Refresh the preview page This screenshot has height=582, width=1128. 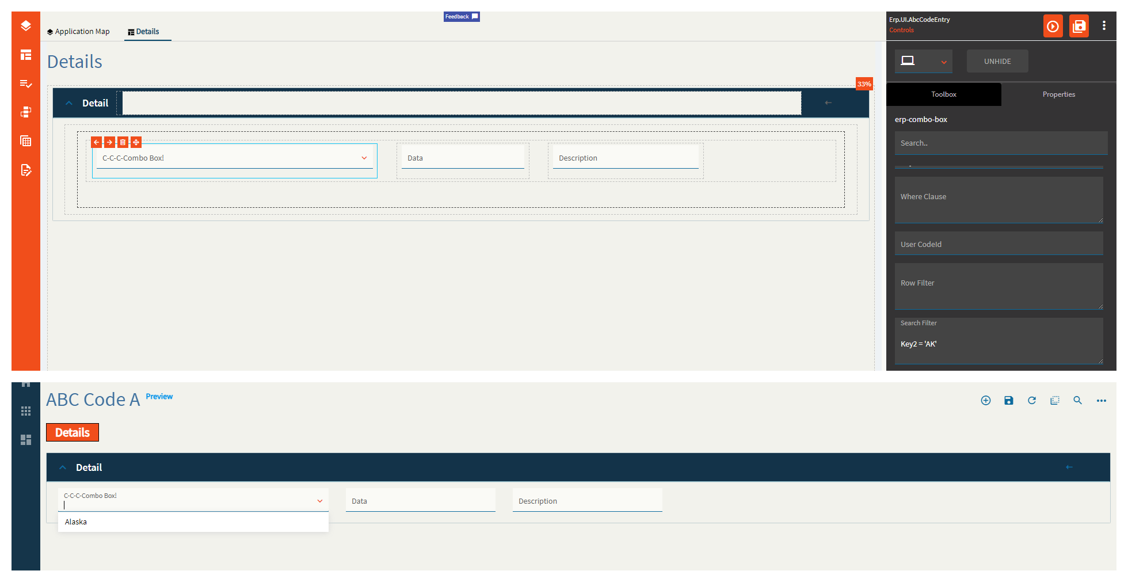[x=1032, y=401]
